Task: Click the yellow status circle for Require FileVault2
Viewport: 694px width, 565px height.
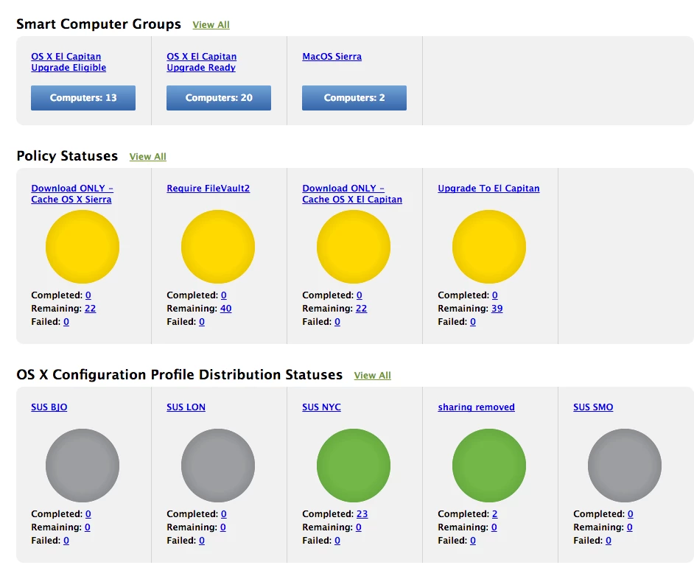Action: pos(218,247)
